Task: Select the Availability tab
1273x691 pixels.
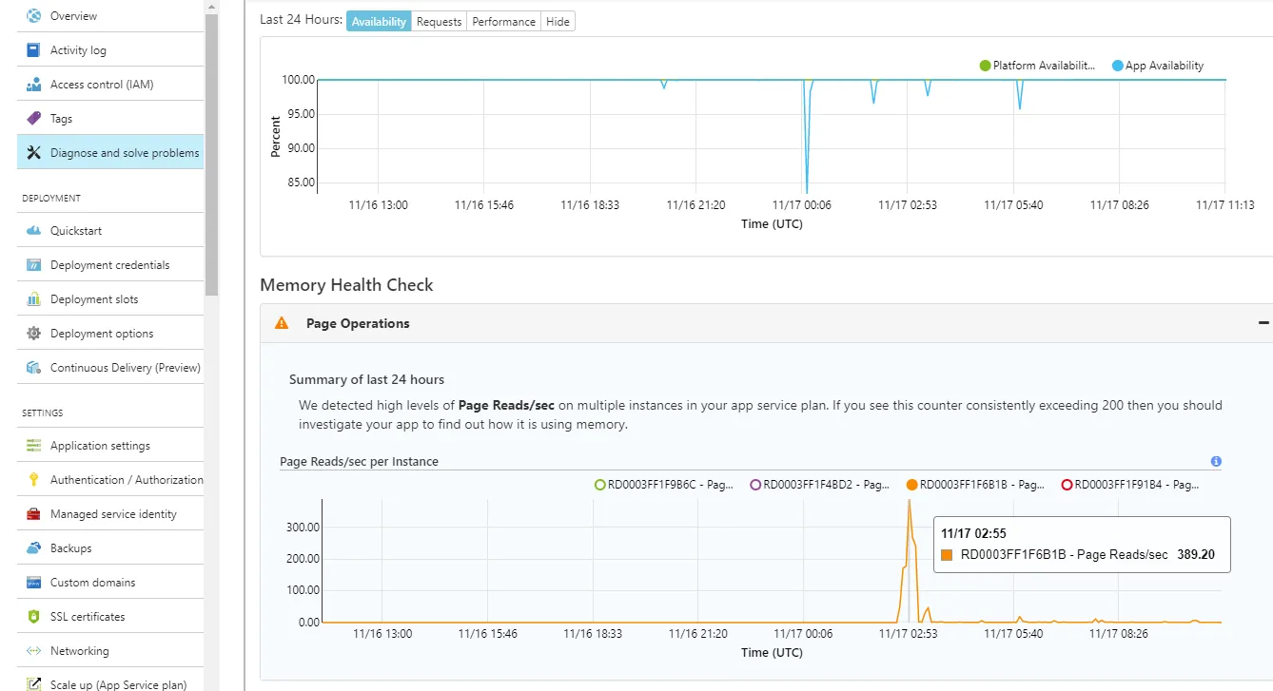Action: click(379, 21)
